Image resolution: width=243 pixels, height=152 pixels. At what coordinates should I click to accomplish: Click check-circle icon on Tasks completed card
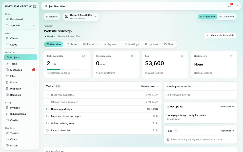pos(84,56)
